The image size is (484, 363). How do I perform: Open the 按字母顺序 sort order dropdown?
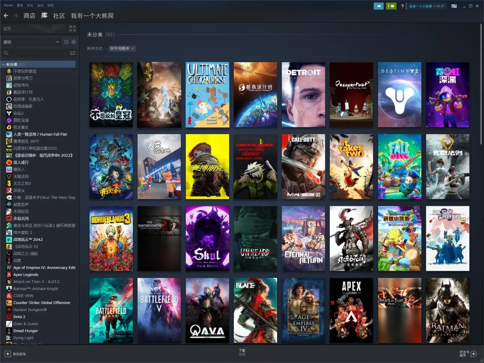click(122, 48)
